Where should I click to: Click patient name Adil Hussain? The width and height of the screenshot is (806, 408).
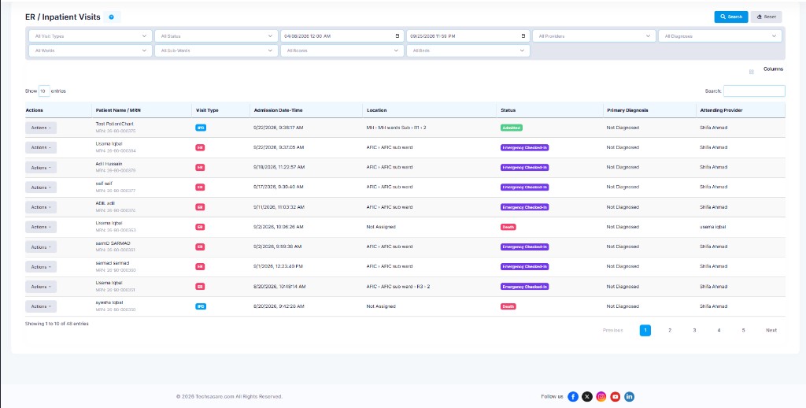pos(109,164)
